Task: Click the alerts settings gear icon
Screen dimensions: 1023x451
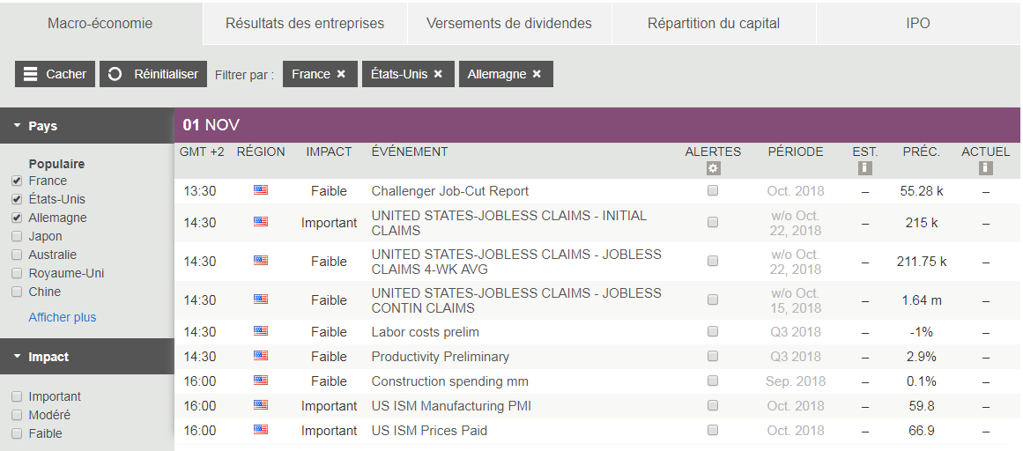Action: (x=713, y=168)
